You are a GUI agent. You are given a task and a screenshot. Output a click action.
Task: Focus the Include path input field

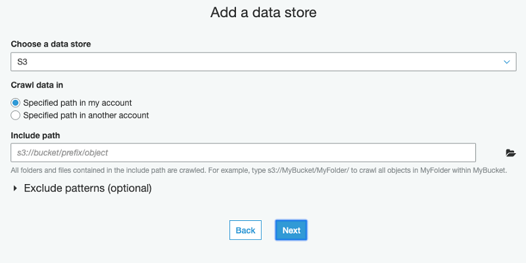243,153
